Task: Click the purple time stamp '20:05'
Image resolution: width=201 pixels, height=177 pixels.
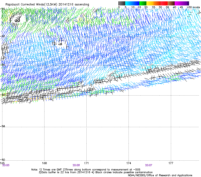Action: 6,165
